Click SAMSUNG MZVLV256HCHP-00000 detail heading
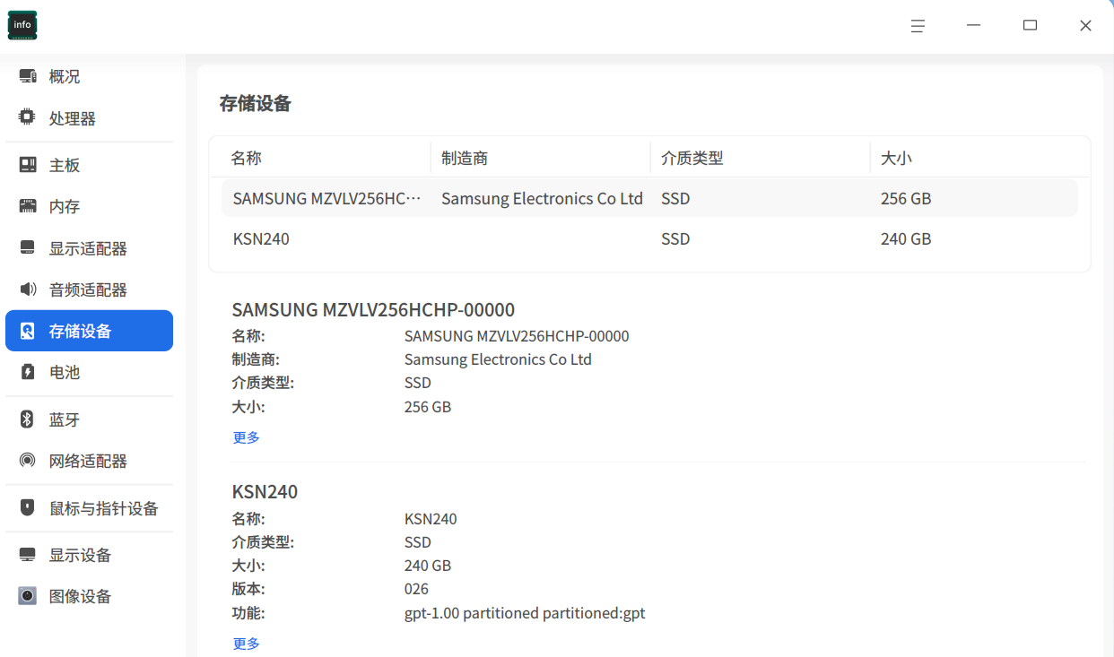The width and height of the screenshot is (1114, 657). pos(373,310)
